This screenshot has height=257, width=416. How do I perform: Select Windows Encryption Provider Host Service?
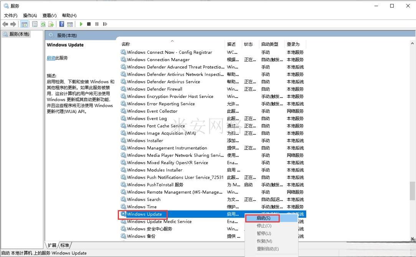click(213, 96)
